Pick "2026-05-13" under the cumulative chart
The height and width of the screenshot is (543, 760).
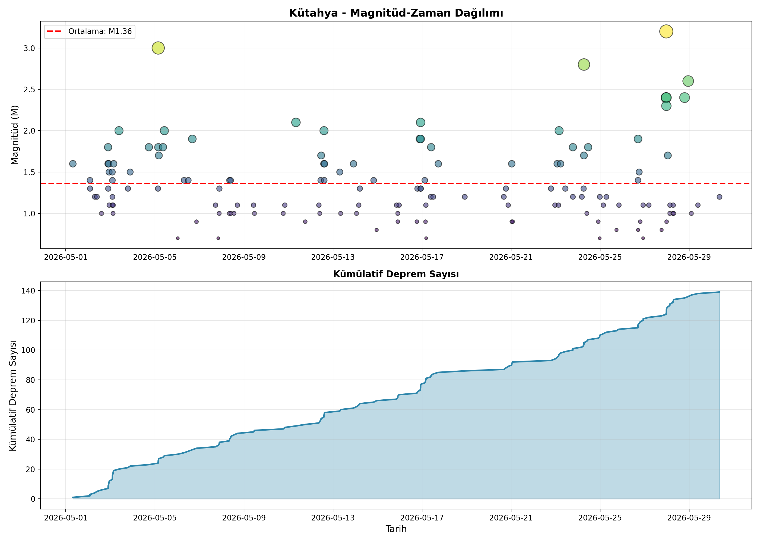coord(333,518)
